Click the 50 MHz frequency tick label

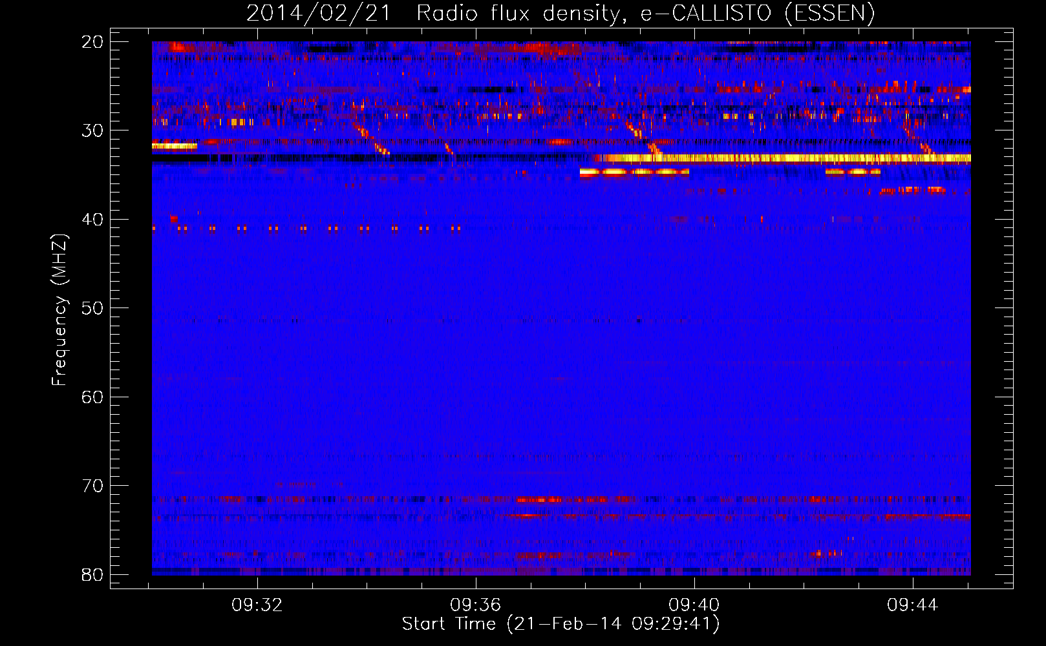(x=92, y=308)
